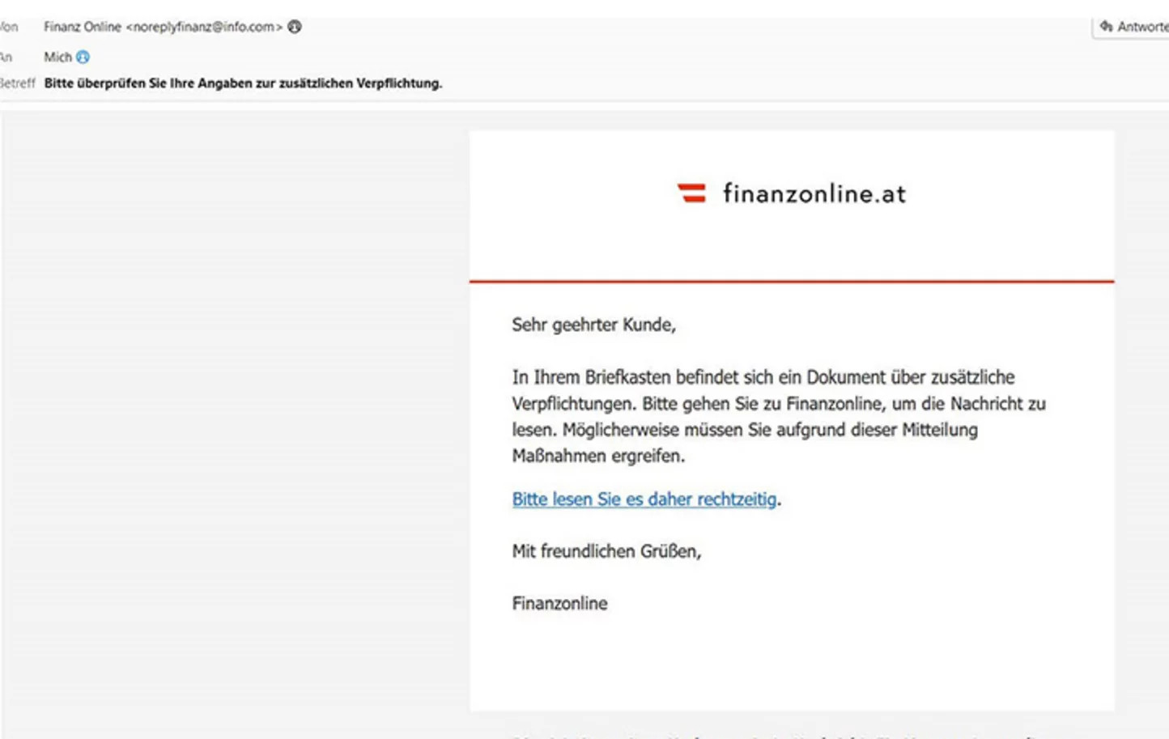Click the 'An' field label
The height and width of the screenshot is (739, 1169).
point(6,57)
